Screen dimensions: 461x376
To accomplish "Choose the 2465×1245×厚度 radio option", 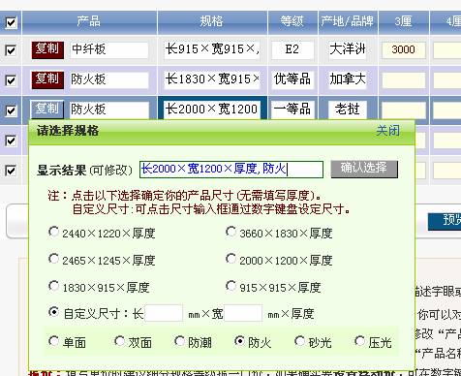I will point(53,259).
